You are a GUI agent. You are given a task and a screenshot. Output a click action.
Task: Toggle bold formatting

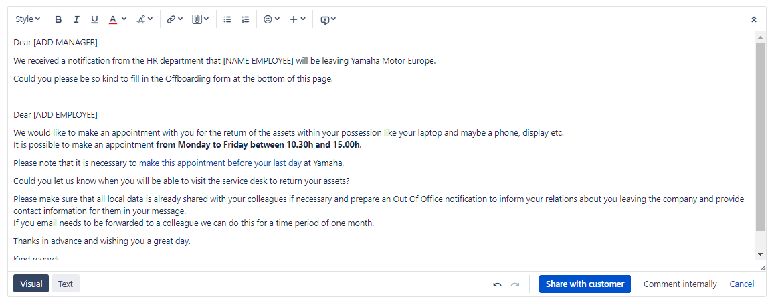(59, 19)
